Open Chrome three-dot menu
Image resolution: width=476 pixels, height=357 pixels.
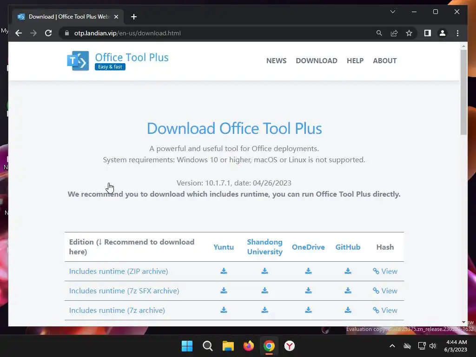click(457, 33)
